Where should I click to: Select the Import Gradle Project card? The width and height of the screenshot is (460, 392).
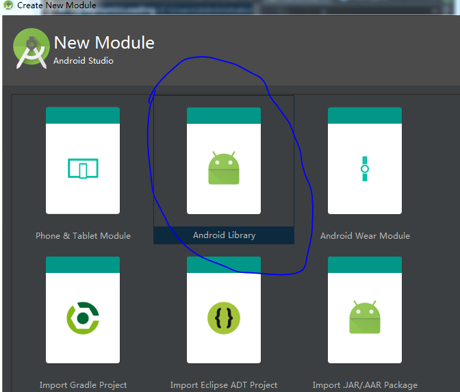[83, 310]
